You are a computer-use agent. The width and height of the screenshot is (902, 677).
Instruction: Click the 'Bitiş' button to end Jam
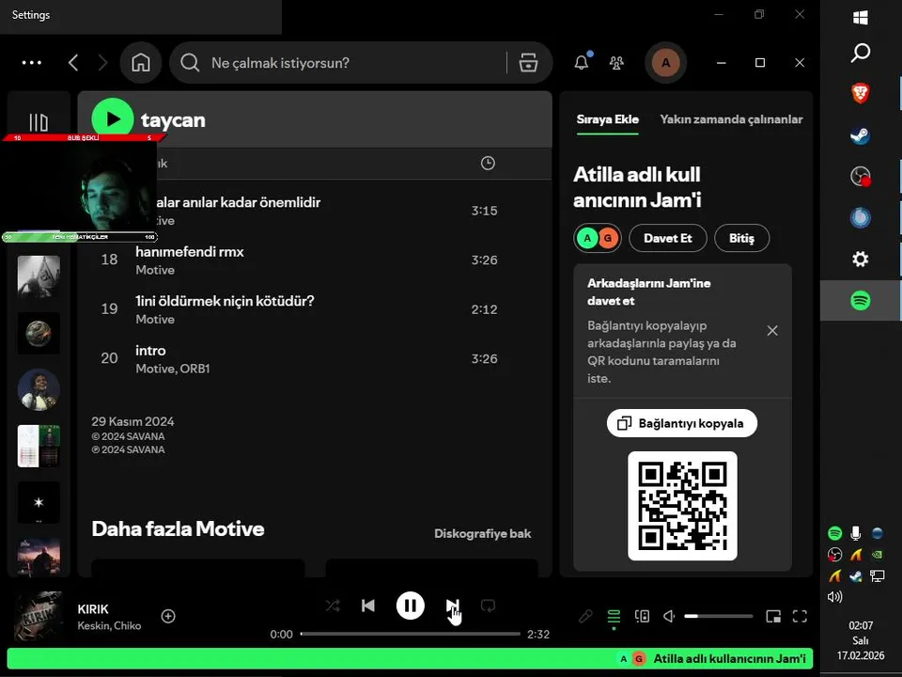741,238
